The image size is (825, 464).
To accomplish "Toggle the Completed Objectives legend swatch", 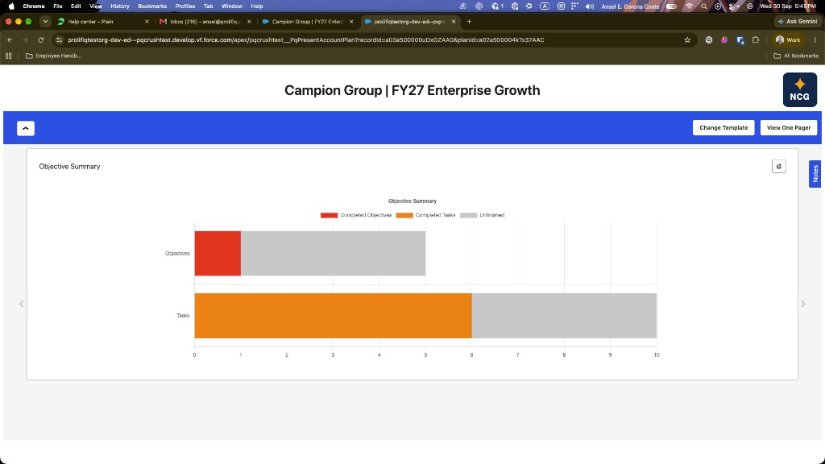I will [329, 215].
